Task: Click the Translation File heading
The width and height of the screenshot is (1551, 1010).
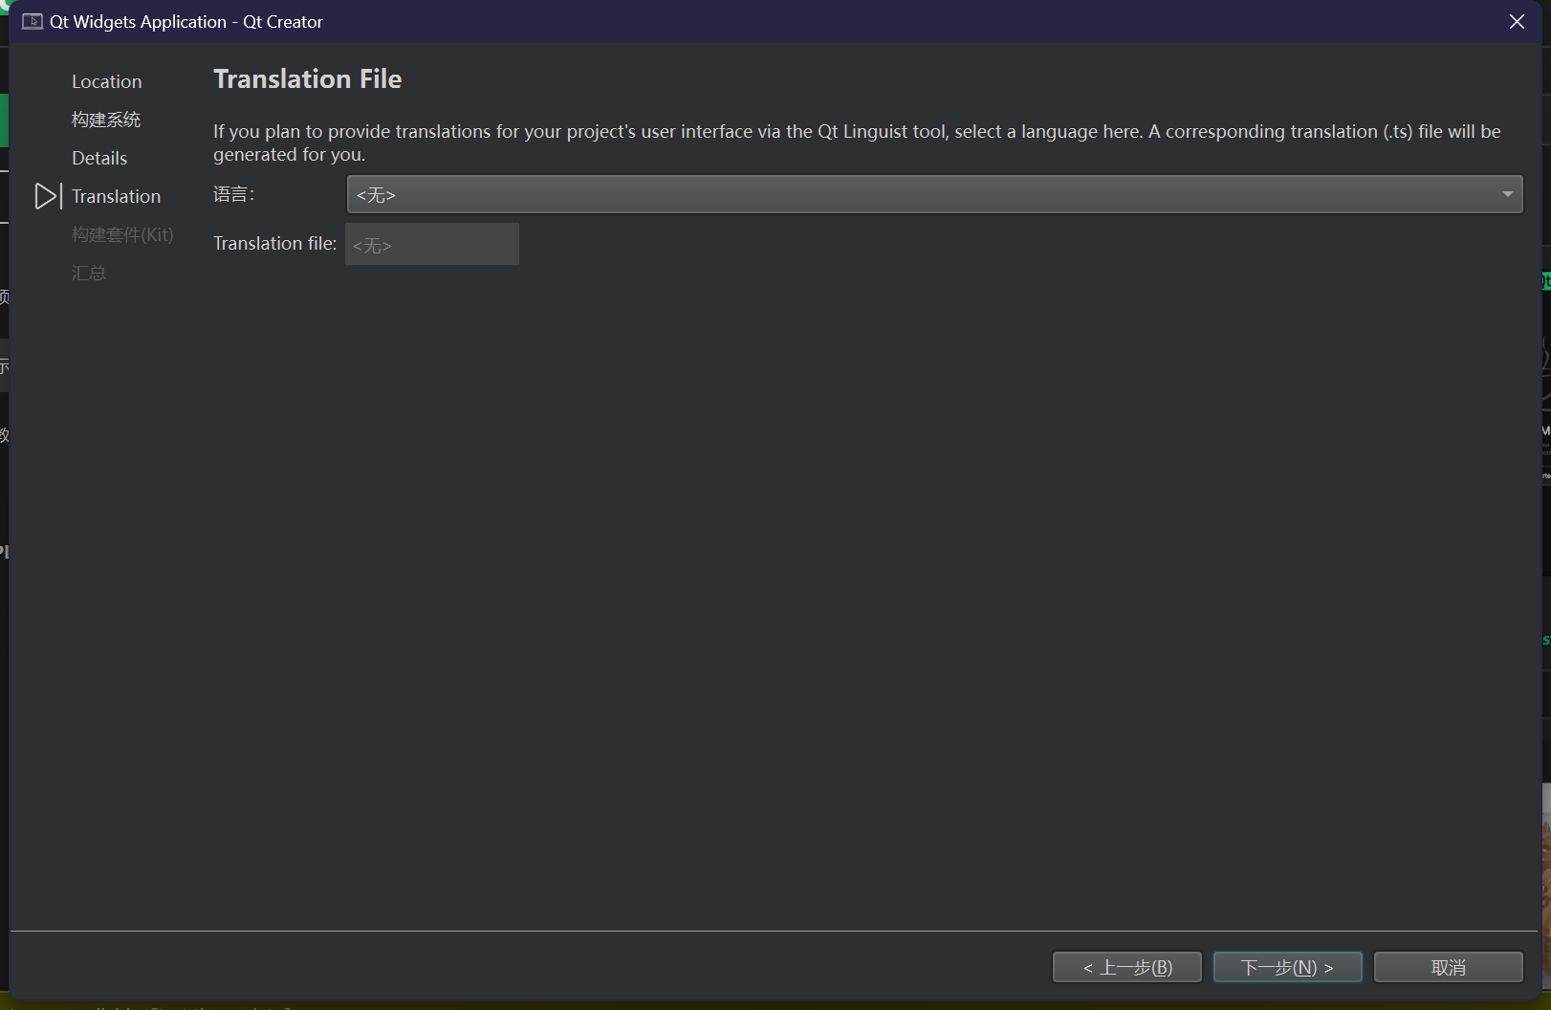Action: click(308, 78)
